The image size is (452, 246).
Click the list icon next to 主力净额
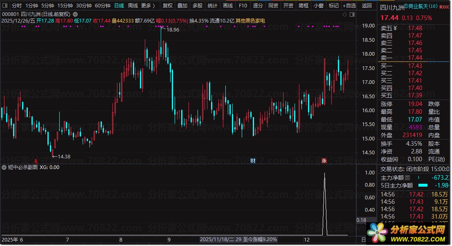pyautogui.click(x=407, y=178)
